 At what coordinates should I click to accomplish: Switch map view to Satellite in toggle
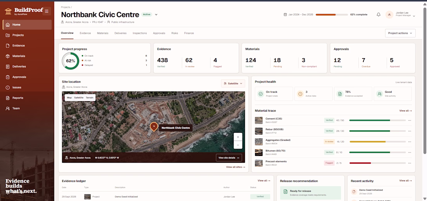(x=79, y=97)
